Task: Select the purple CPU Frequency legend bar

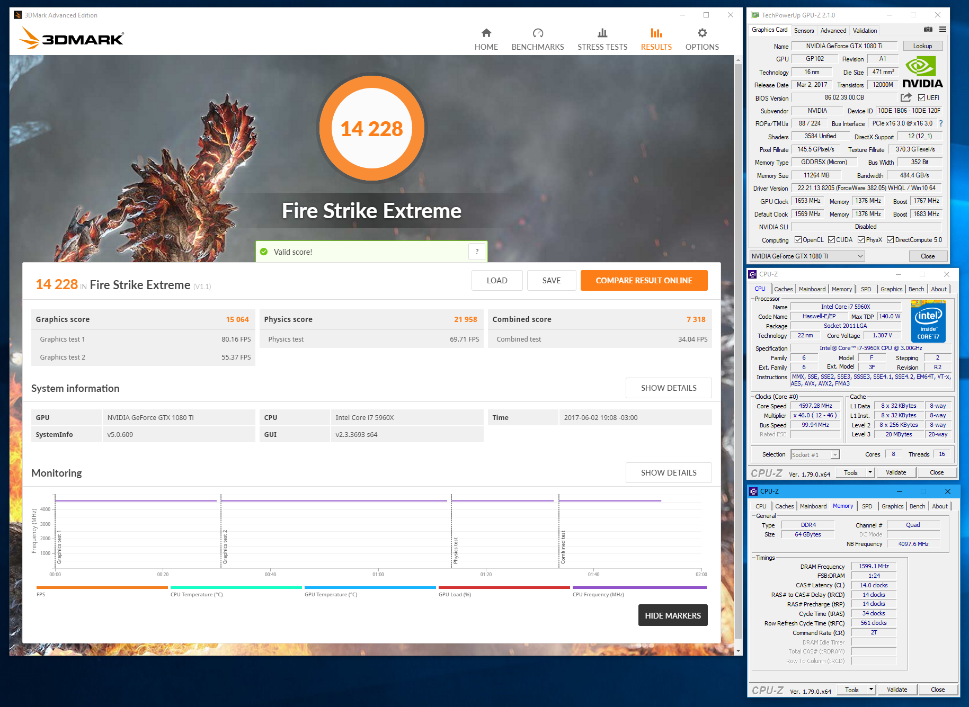Action: (639, 587)
